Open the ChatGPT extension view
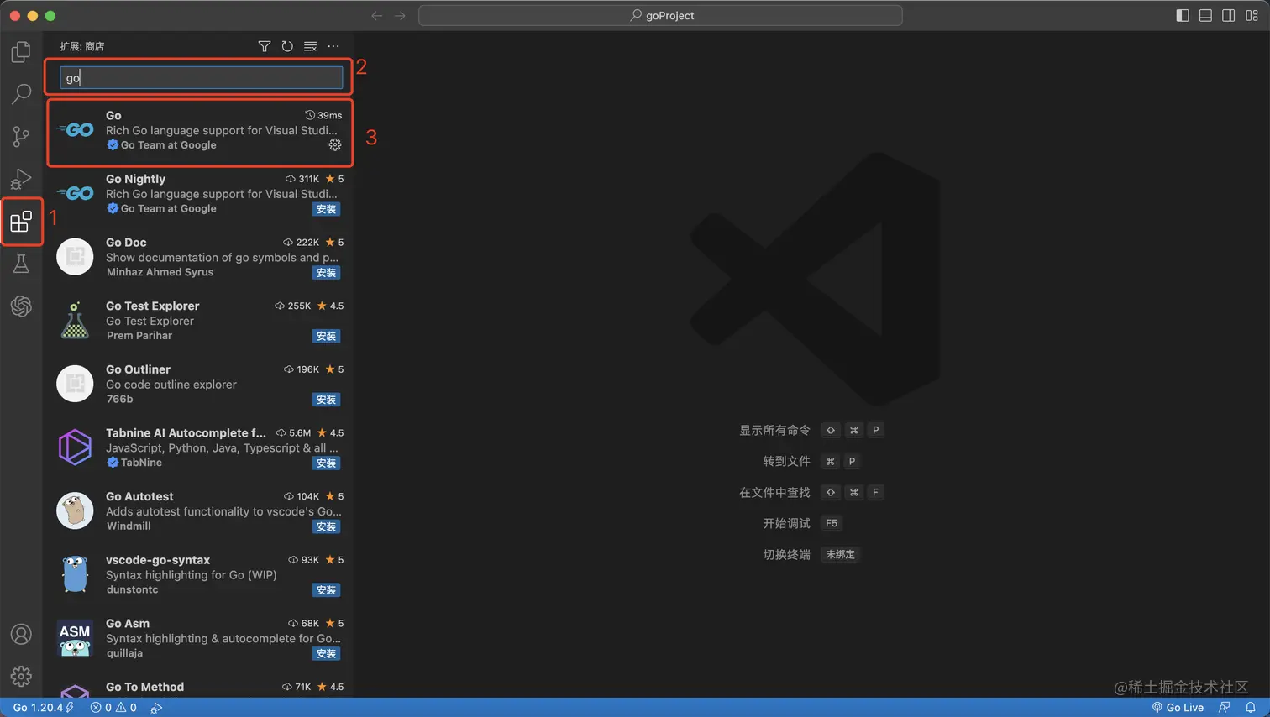The image size is (1270, 717). coord(21,306)
